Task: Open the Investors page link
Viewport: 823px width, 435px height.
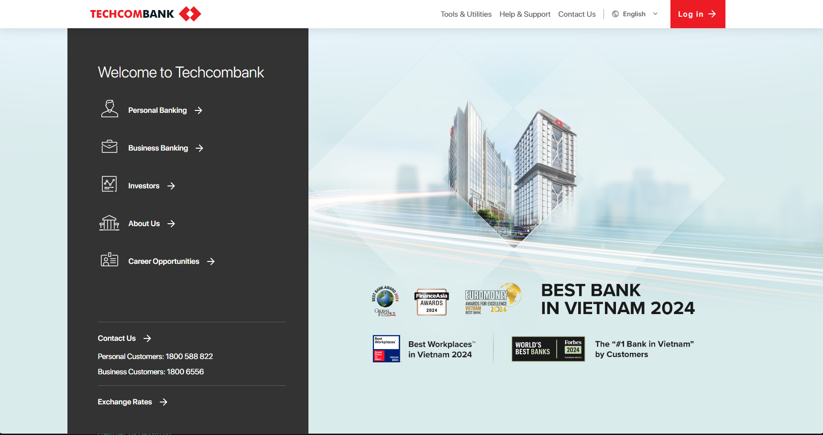Action: (x=143, y=185)
